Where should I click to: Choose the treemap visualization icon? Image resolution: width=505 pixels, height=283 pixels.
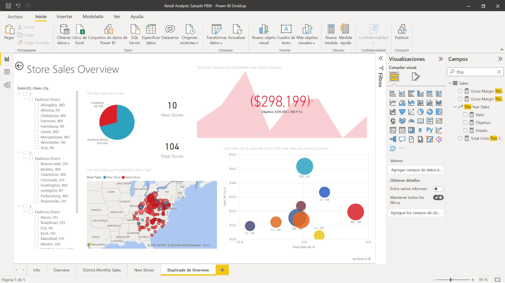[439, 112]
